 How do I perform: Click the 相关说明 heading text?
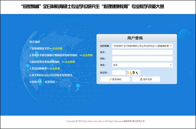[35, 42]
